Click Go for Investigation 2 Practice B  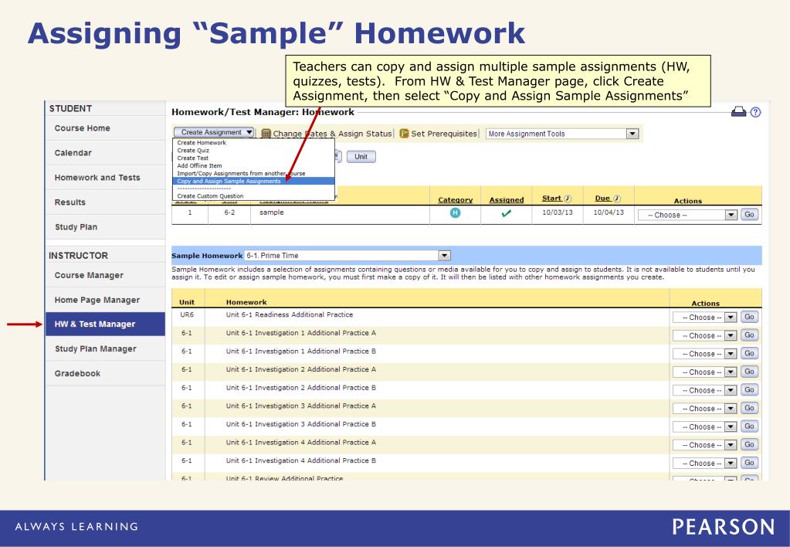click(749, 389)
